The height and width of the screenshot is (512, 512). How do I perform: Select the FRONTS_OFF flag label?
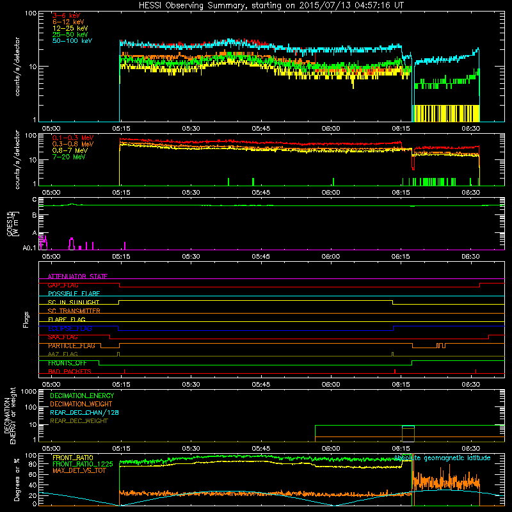(x=67, y=363)
